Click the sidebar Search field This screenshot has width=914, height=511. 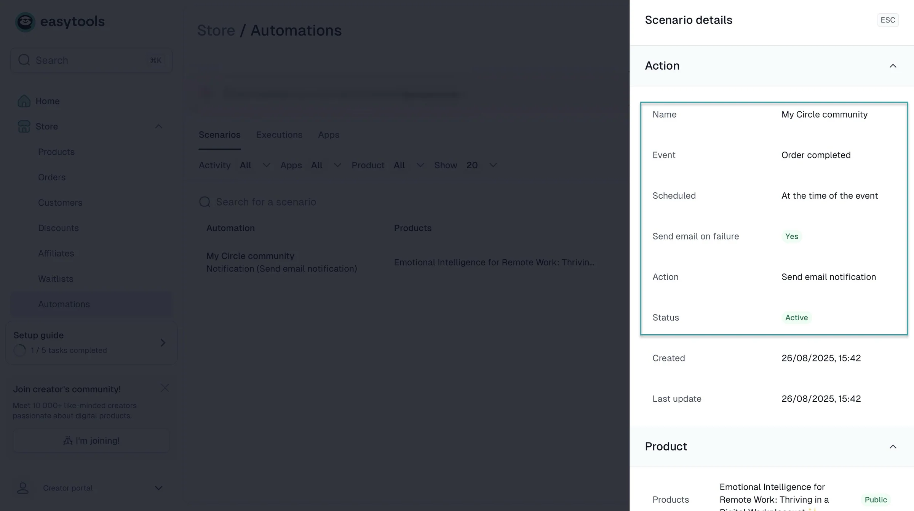pos(91,60)
